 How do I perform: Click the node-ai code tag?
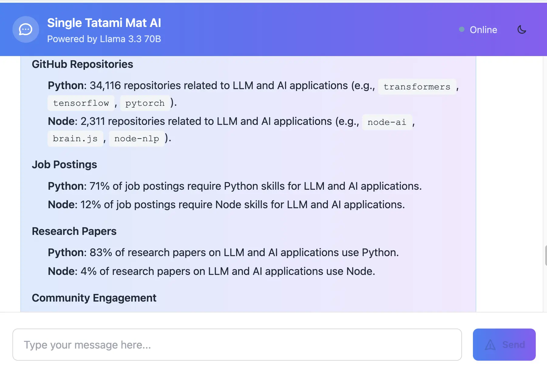click(x=387, y=122)
